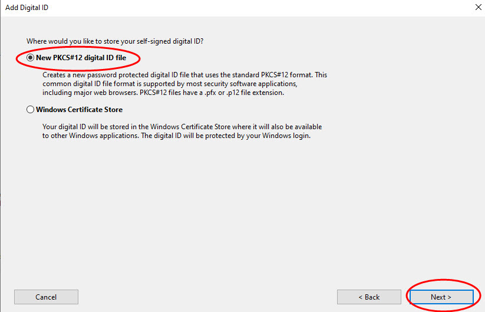Select the New PKCS#12 digital ID file radio button
Viewport: 485px width, 312px height.
30,58
